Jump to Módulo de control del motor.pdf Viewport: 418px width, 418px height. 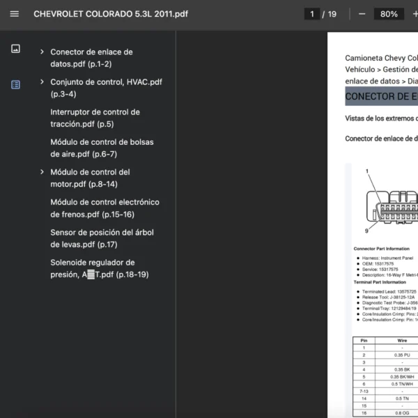tap(90, 178)
